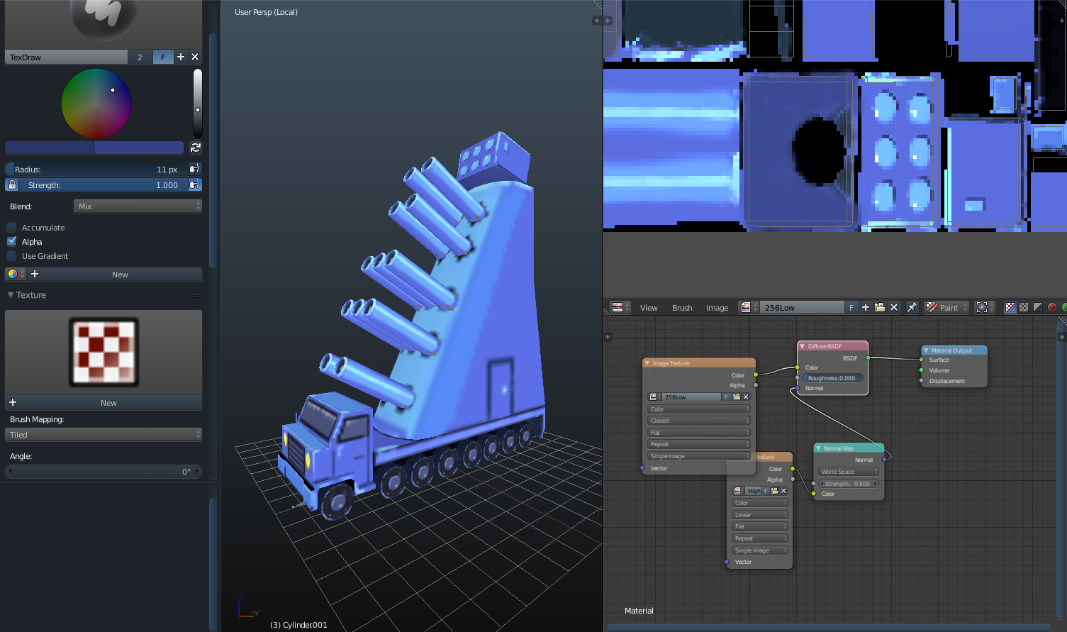Browse images linked in the image editor
The width and height of the screenshot is (1067, 632).
748,307
